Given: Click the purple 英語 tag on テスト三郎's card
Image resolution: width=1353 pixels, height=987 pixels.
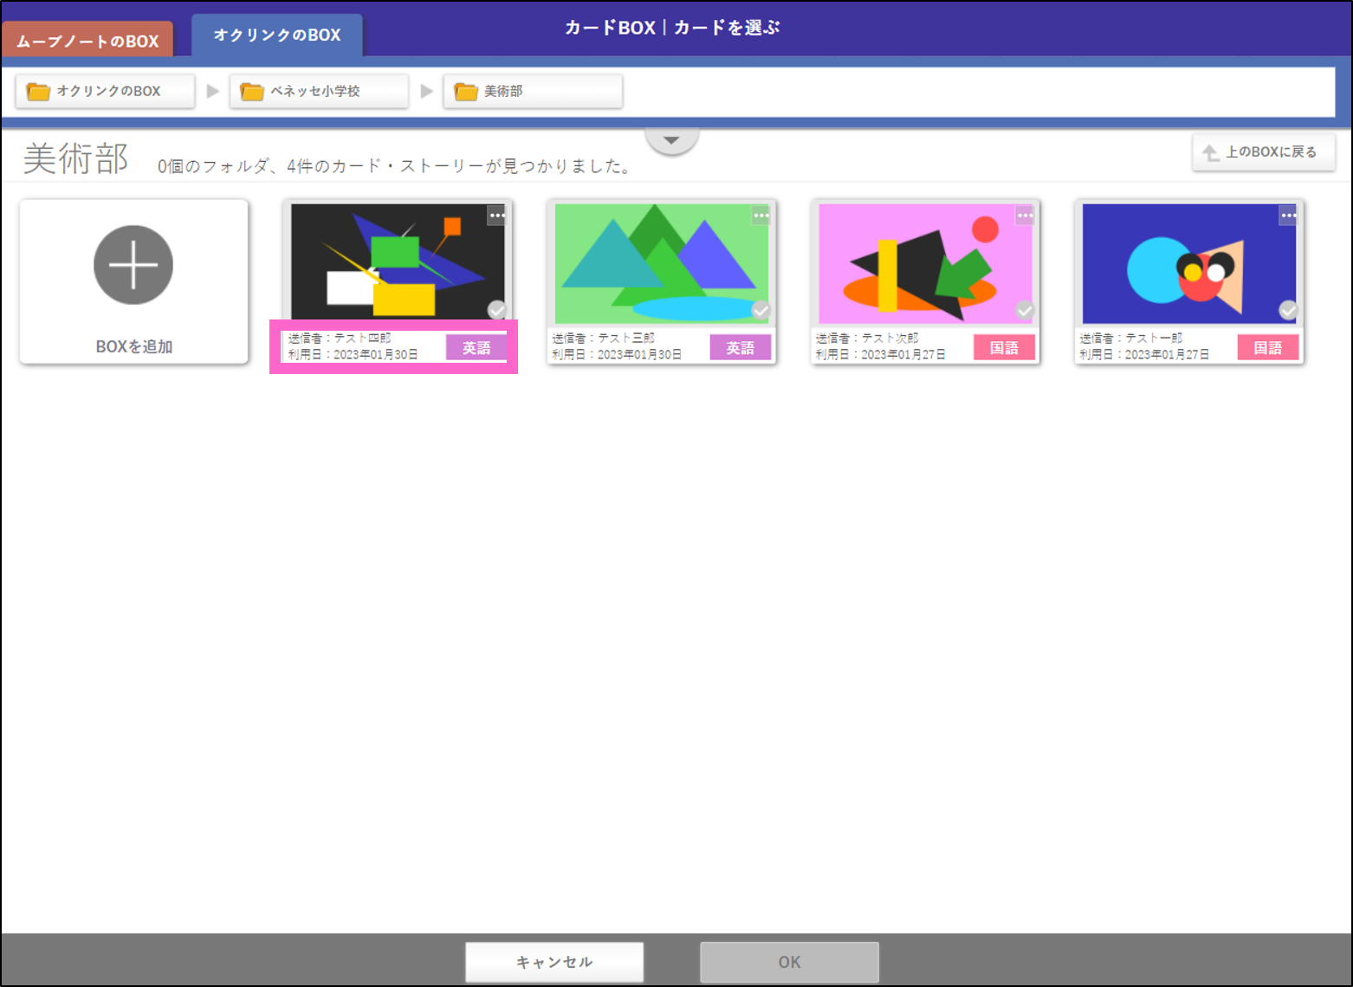Looking at the screenshot, I should point(740,348).
